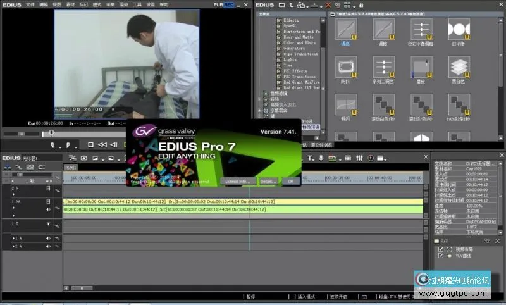Select the 色彩平衡 color balance effect icon

pos(421,29)
